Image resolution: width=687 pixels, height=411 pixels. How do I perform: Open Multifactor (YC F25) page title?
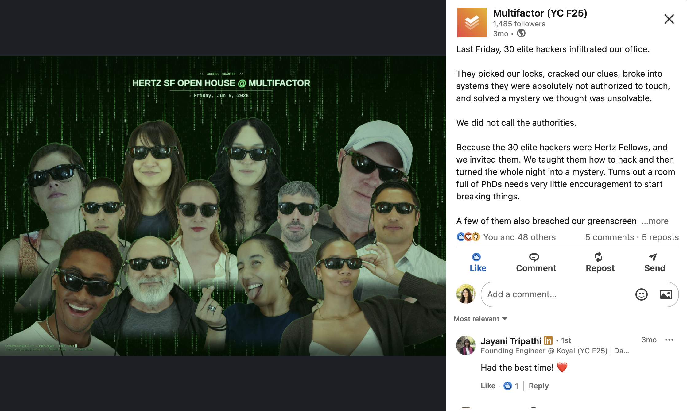540,13
